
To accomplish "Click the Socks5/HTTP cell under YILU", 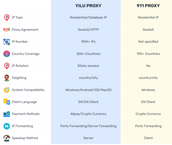I will [x=88, y=29].
